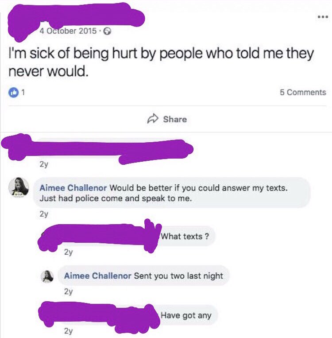Viewport: 332px width, 338px height.
Task: Click the post text about being hurt
Action: (161, 62)
